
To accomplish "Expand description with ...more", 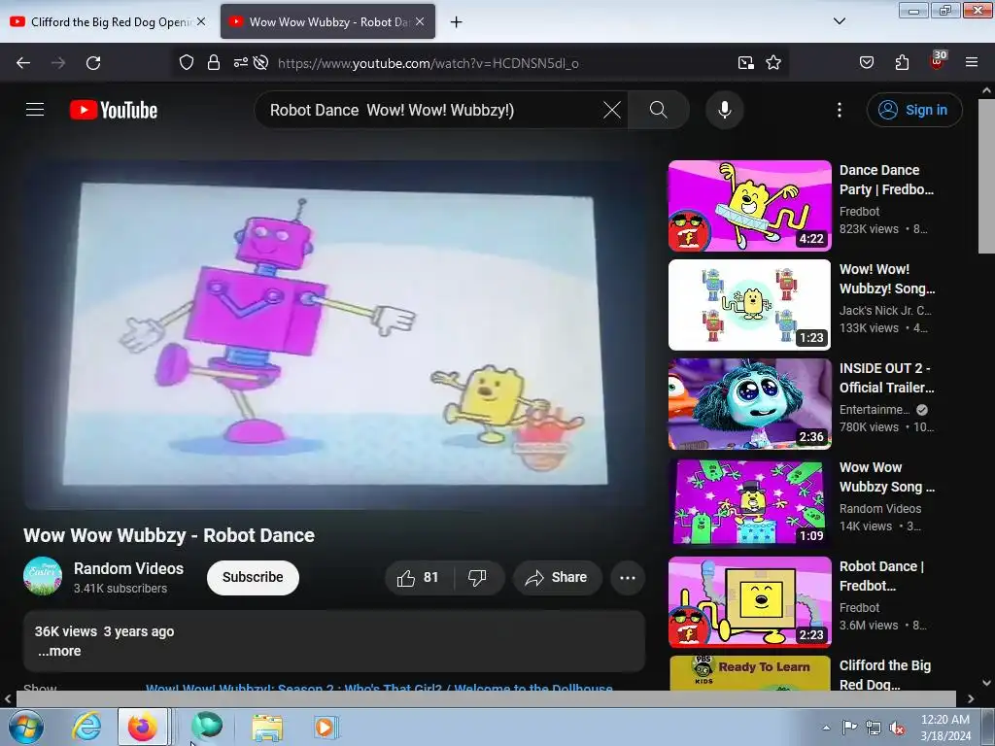I will click(x=59, y=651).
